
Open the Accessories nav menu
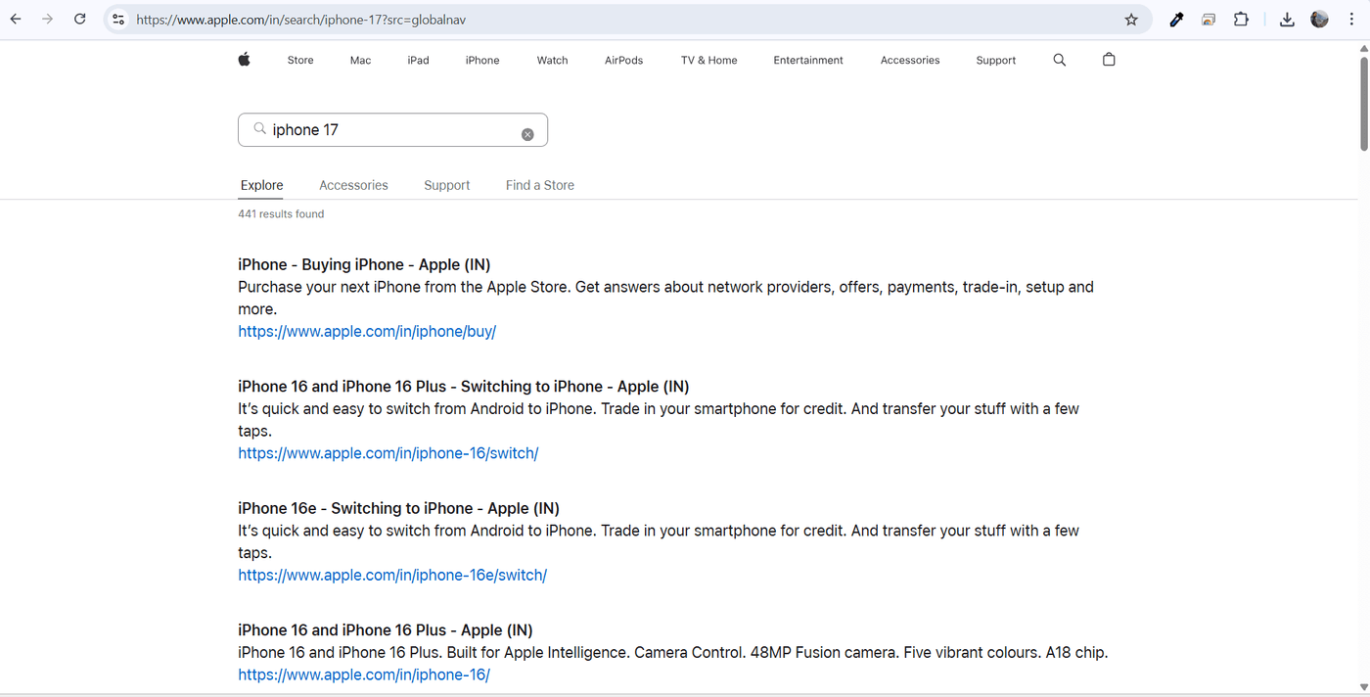(x=910, y=60)
